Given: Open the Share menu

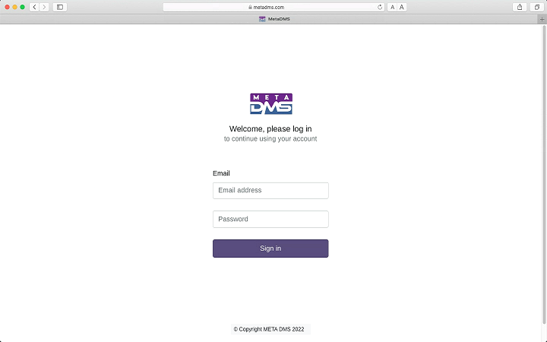Looking at the screenshot, I should pos(520,7).
